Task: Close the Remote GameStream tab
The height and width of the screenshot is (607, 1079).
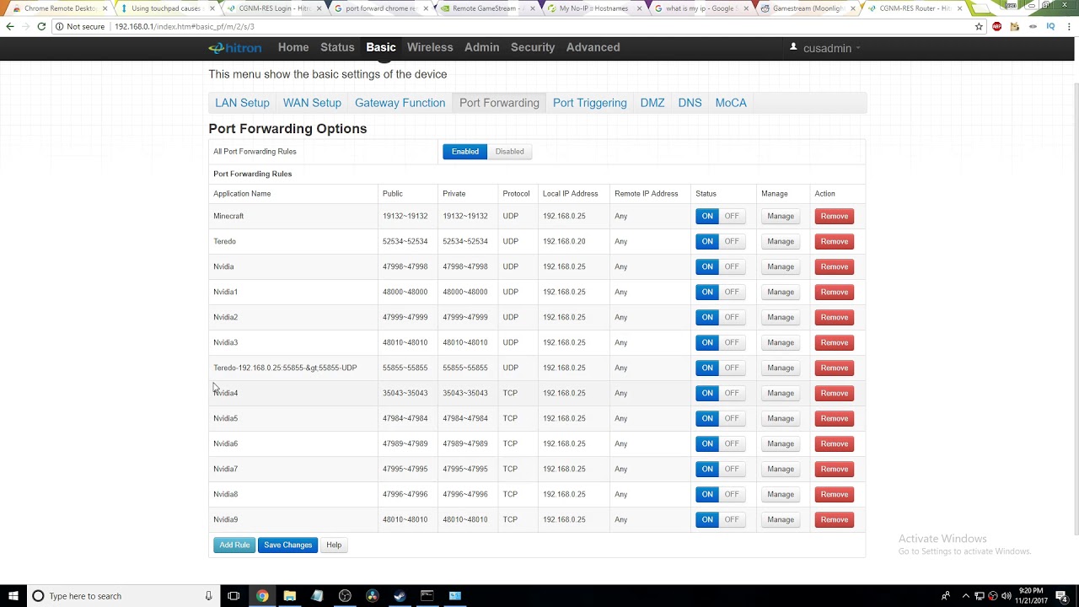Action: click(x=533, y=8)
